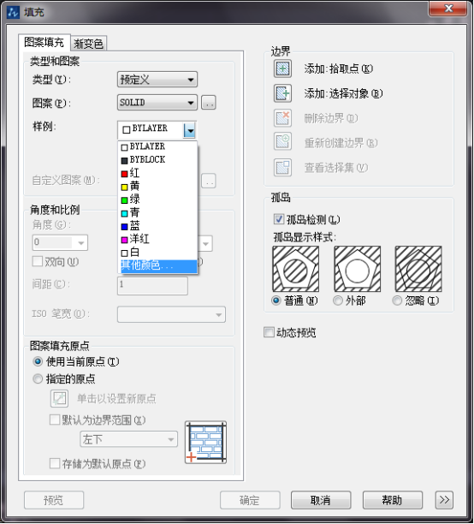
Task: Pick the red 红 color option
Action: click(158, 173)
